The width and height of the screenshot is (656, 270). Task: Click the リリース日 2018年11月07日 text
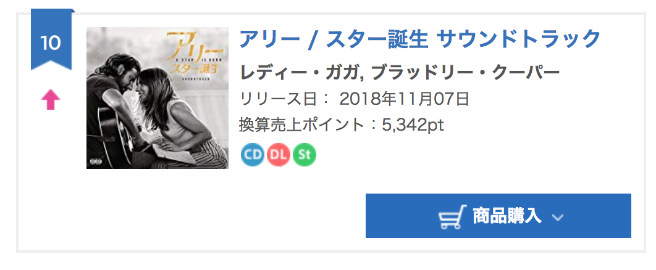pyautogui.click(x=355, y=99)
